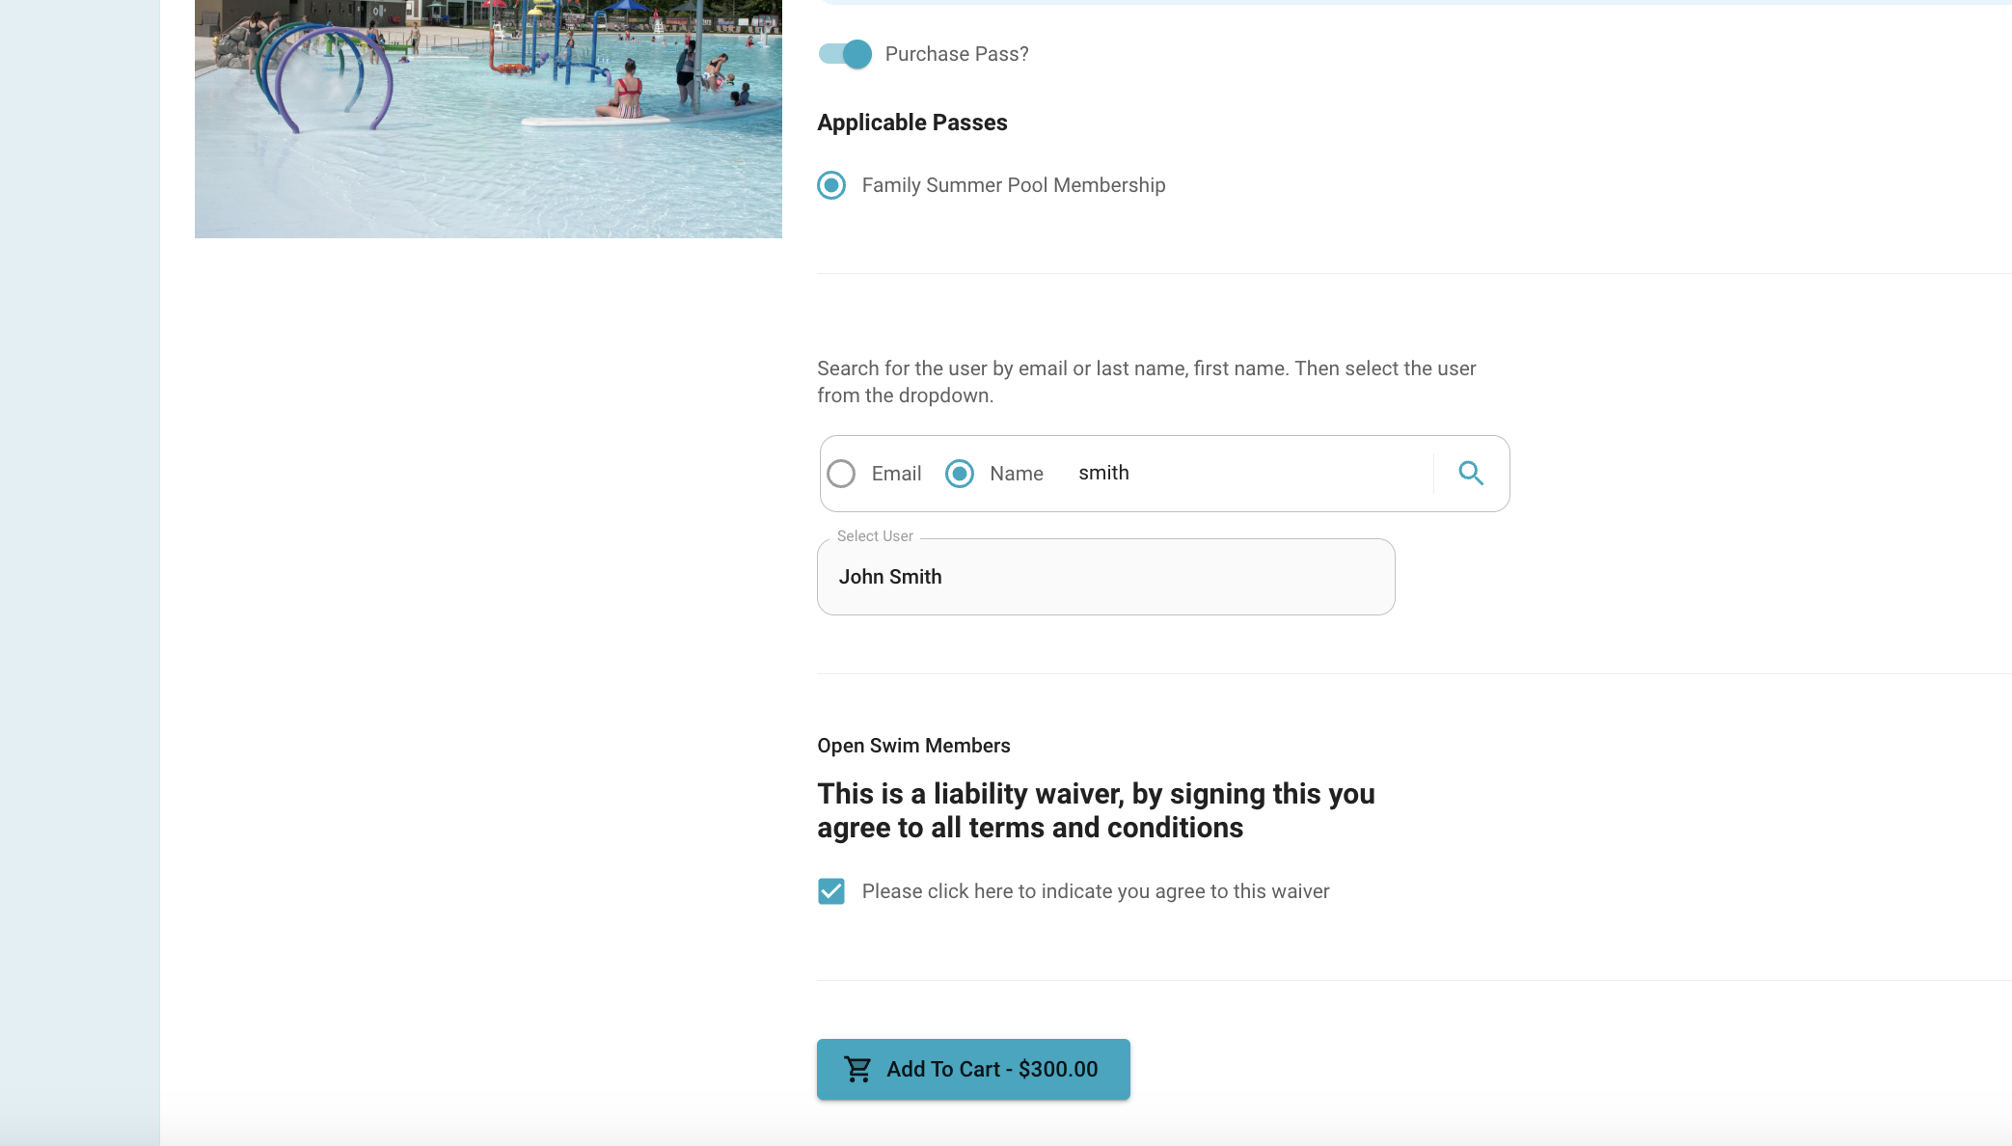Open the Select User dropdown showing John Smith
The image size is (2012, 1146).
1105,577
